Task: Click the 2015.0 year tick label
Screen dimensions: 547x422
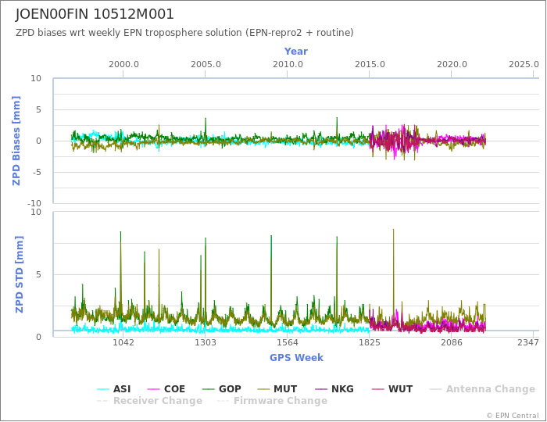Action: coord(370,65)
